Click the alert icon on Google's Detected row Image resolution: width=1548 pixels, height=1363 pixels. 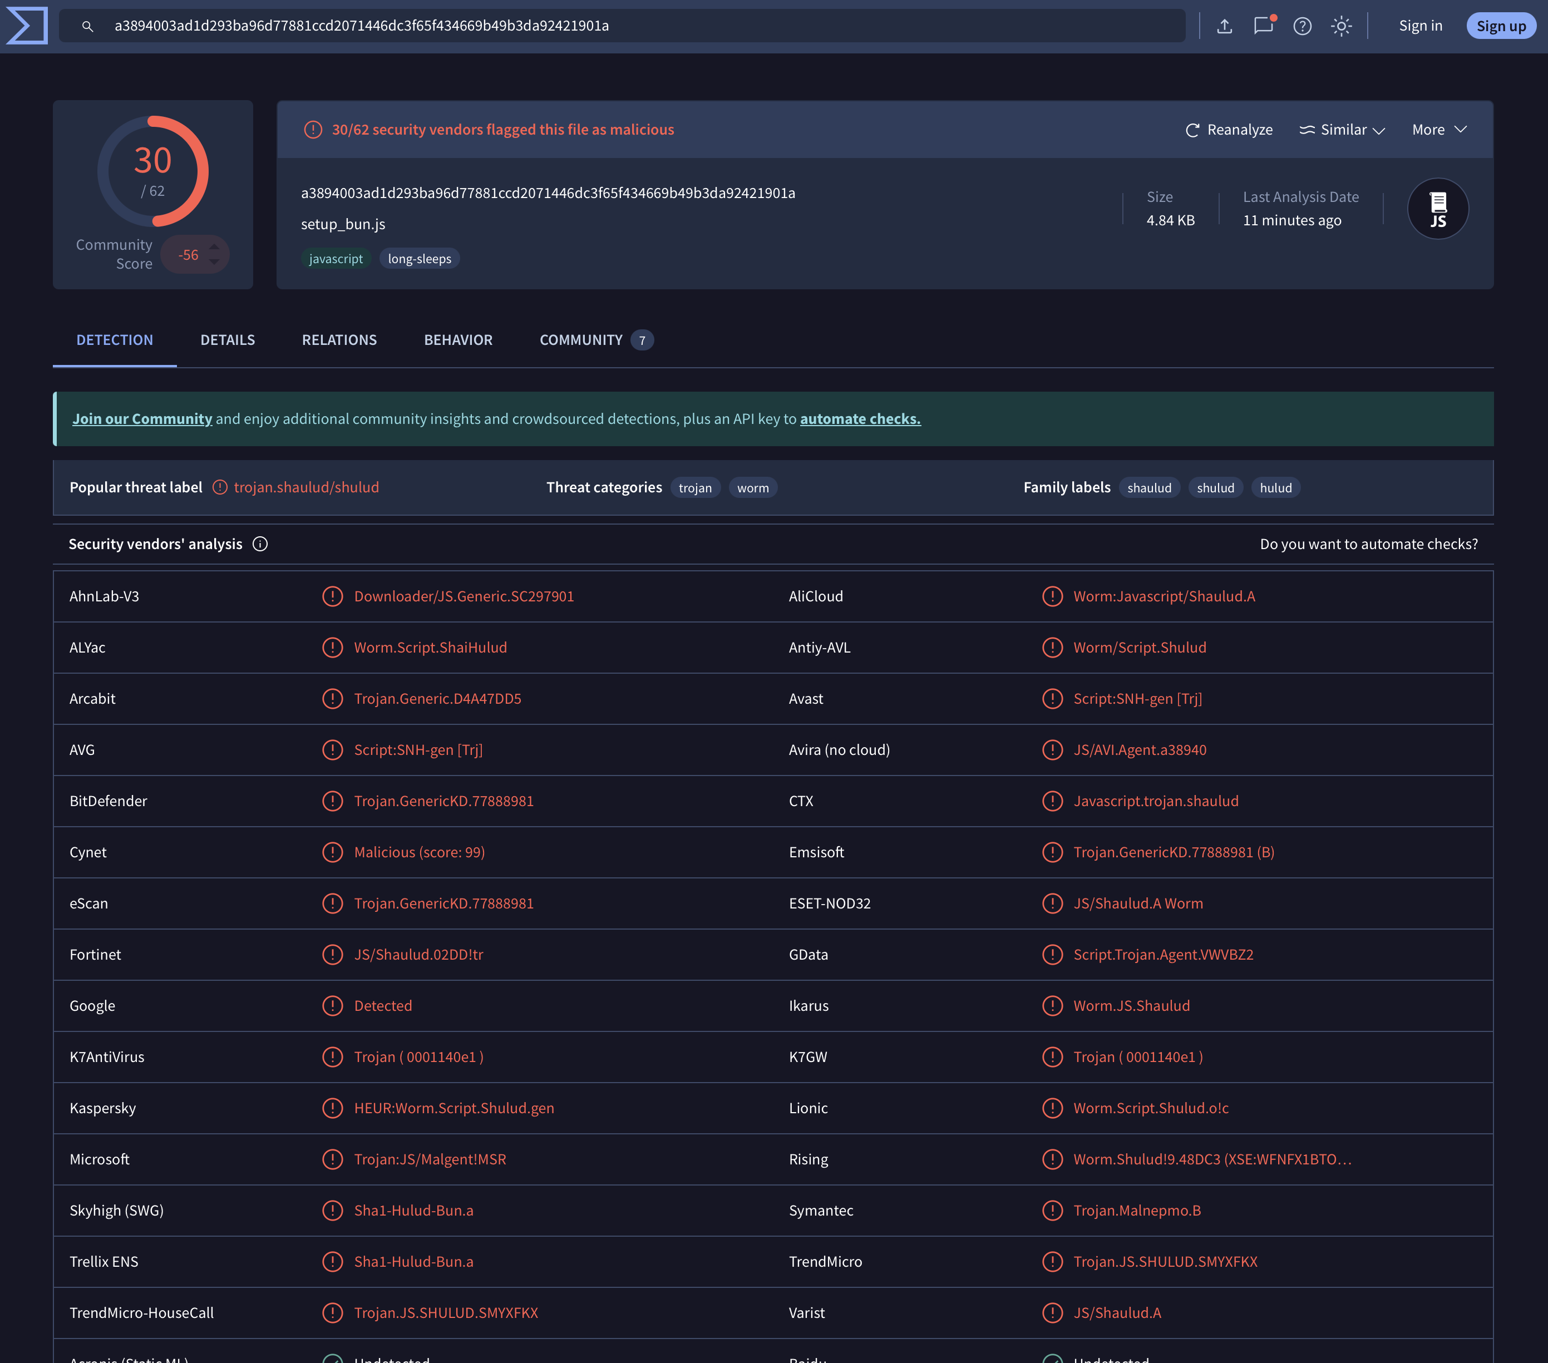pos(333,1006)
